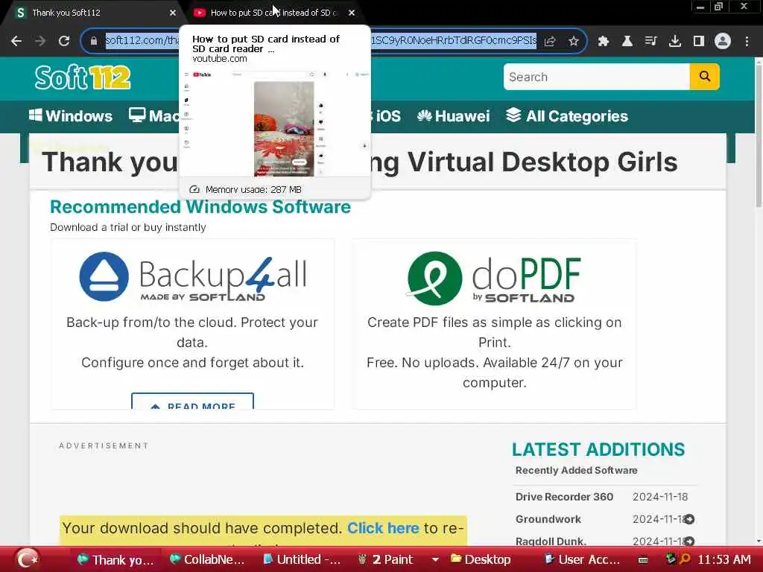763x572 pixels.
Task: Click the search tray icon near clock
Action: (x=686, y=559)
